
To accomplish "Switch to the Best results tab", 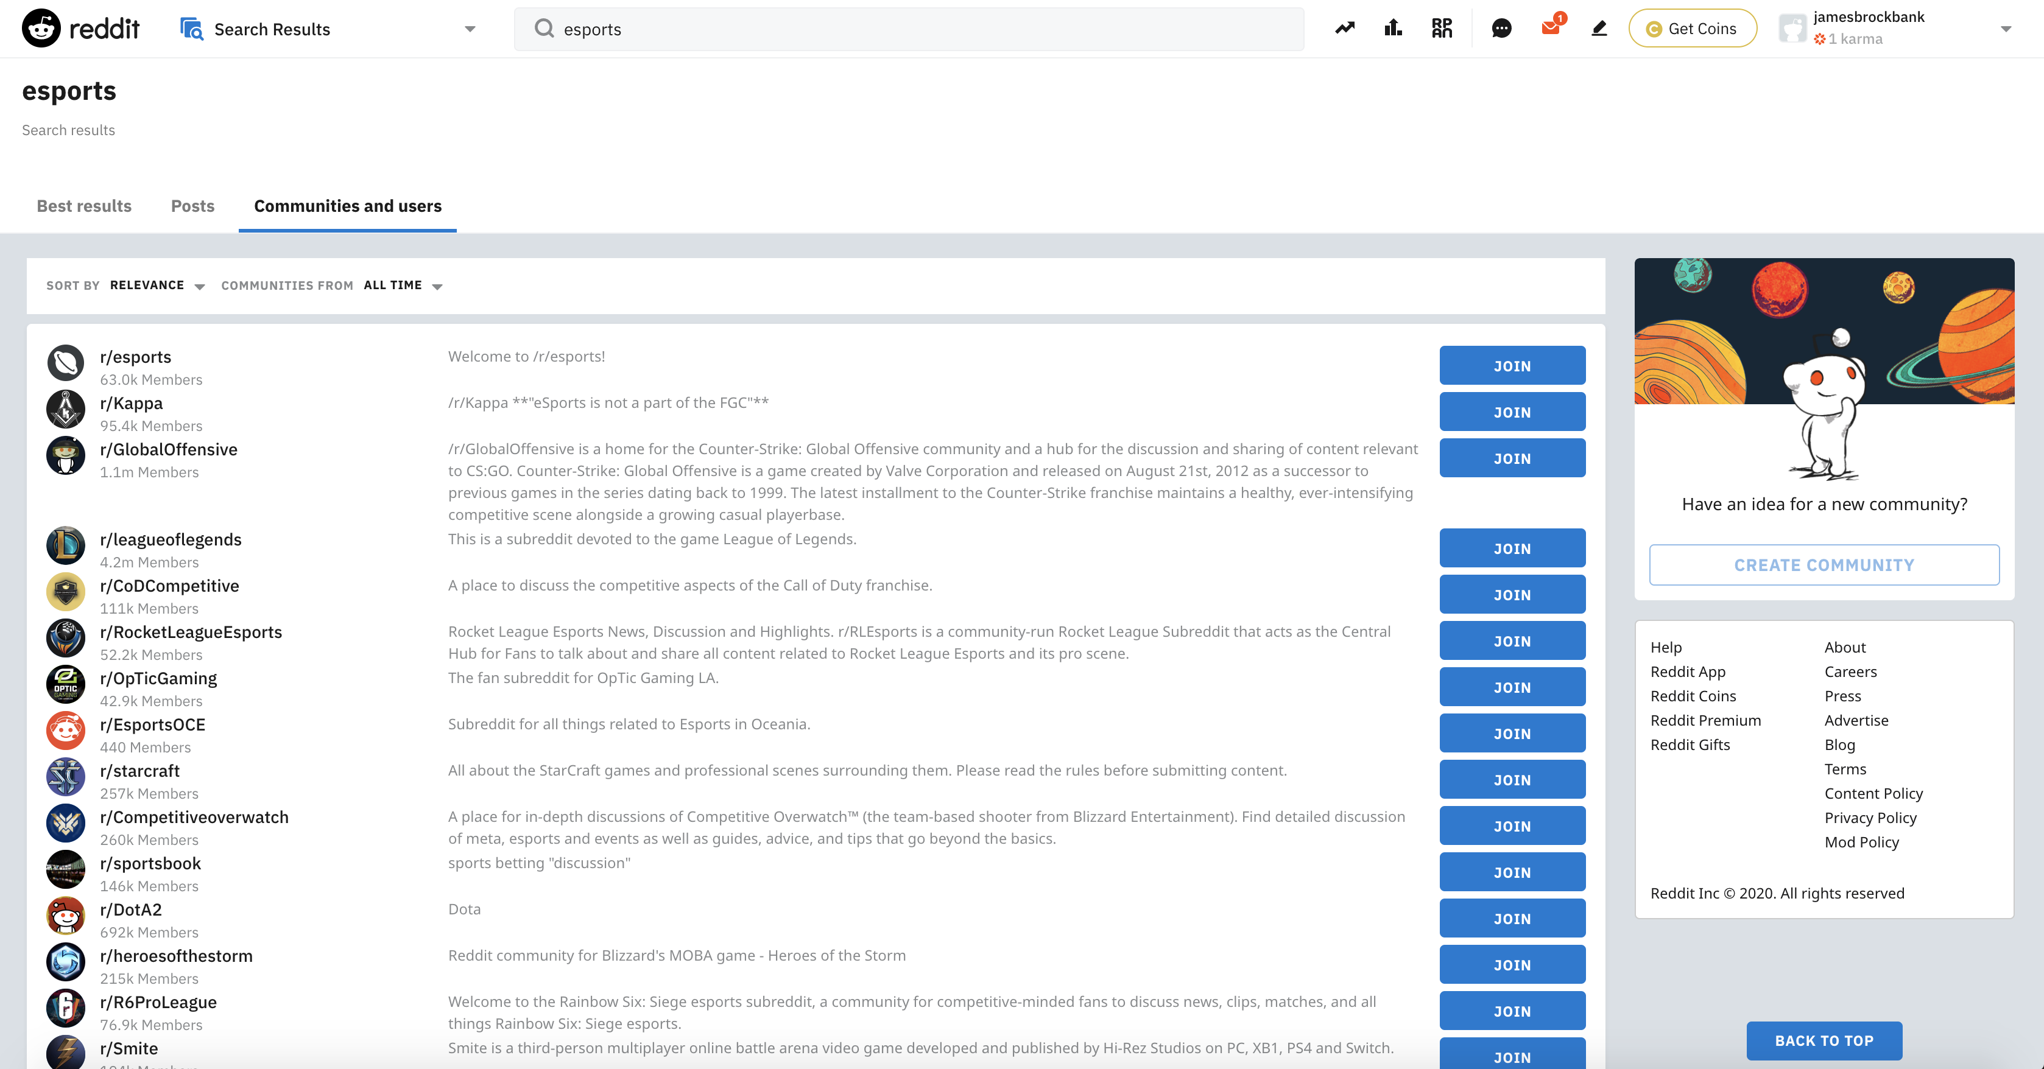I will (x=84, y=206).
